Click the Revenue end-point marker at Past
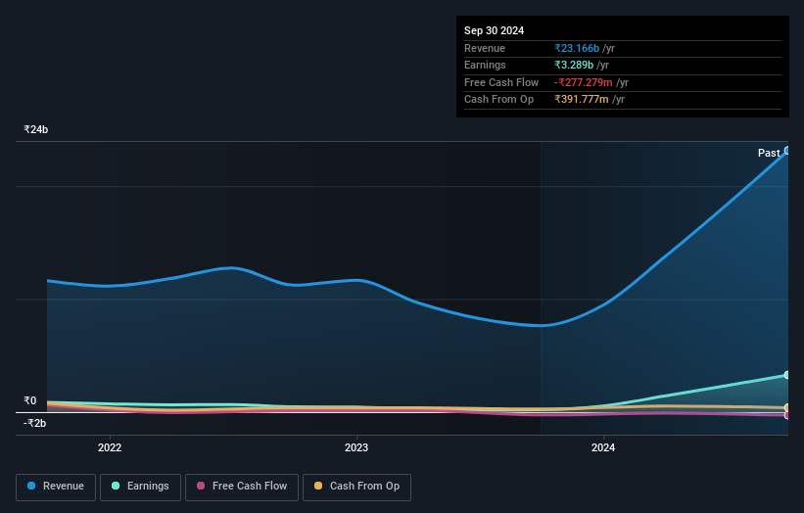The height and width of the screenshot is (513, 804). (787, 151)
